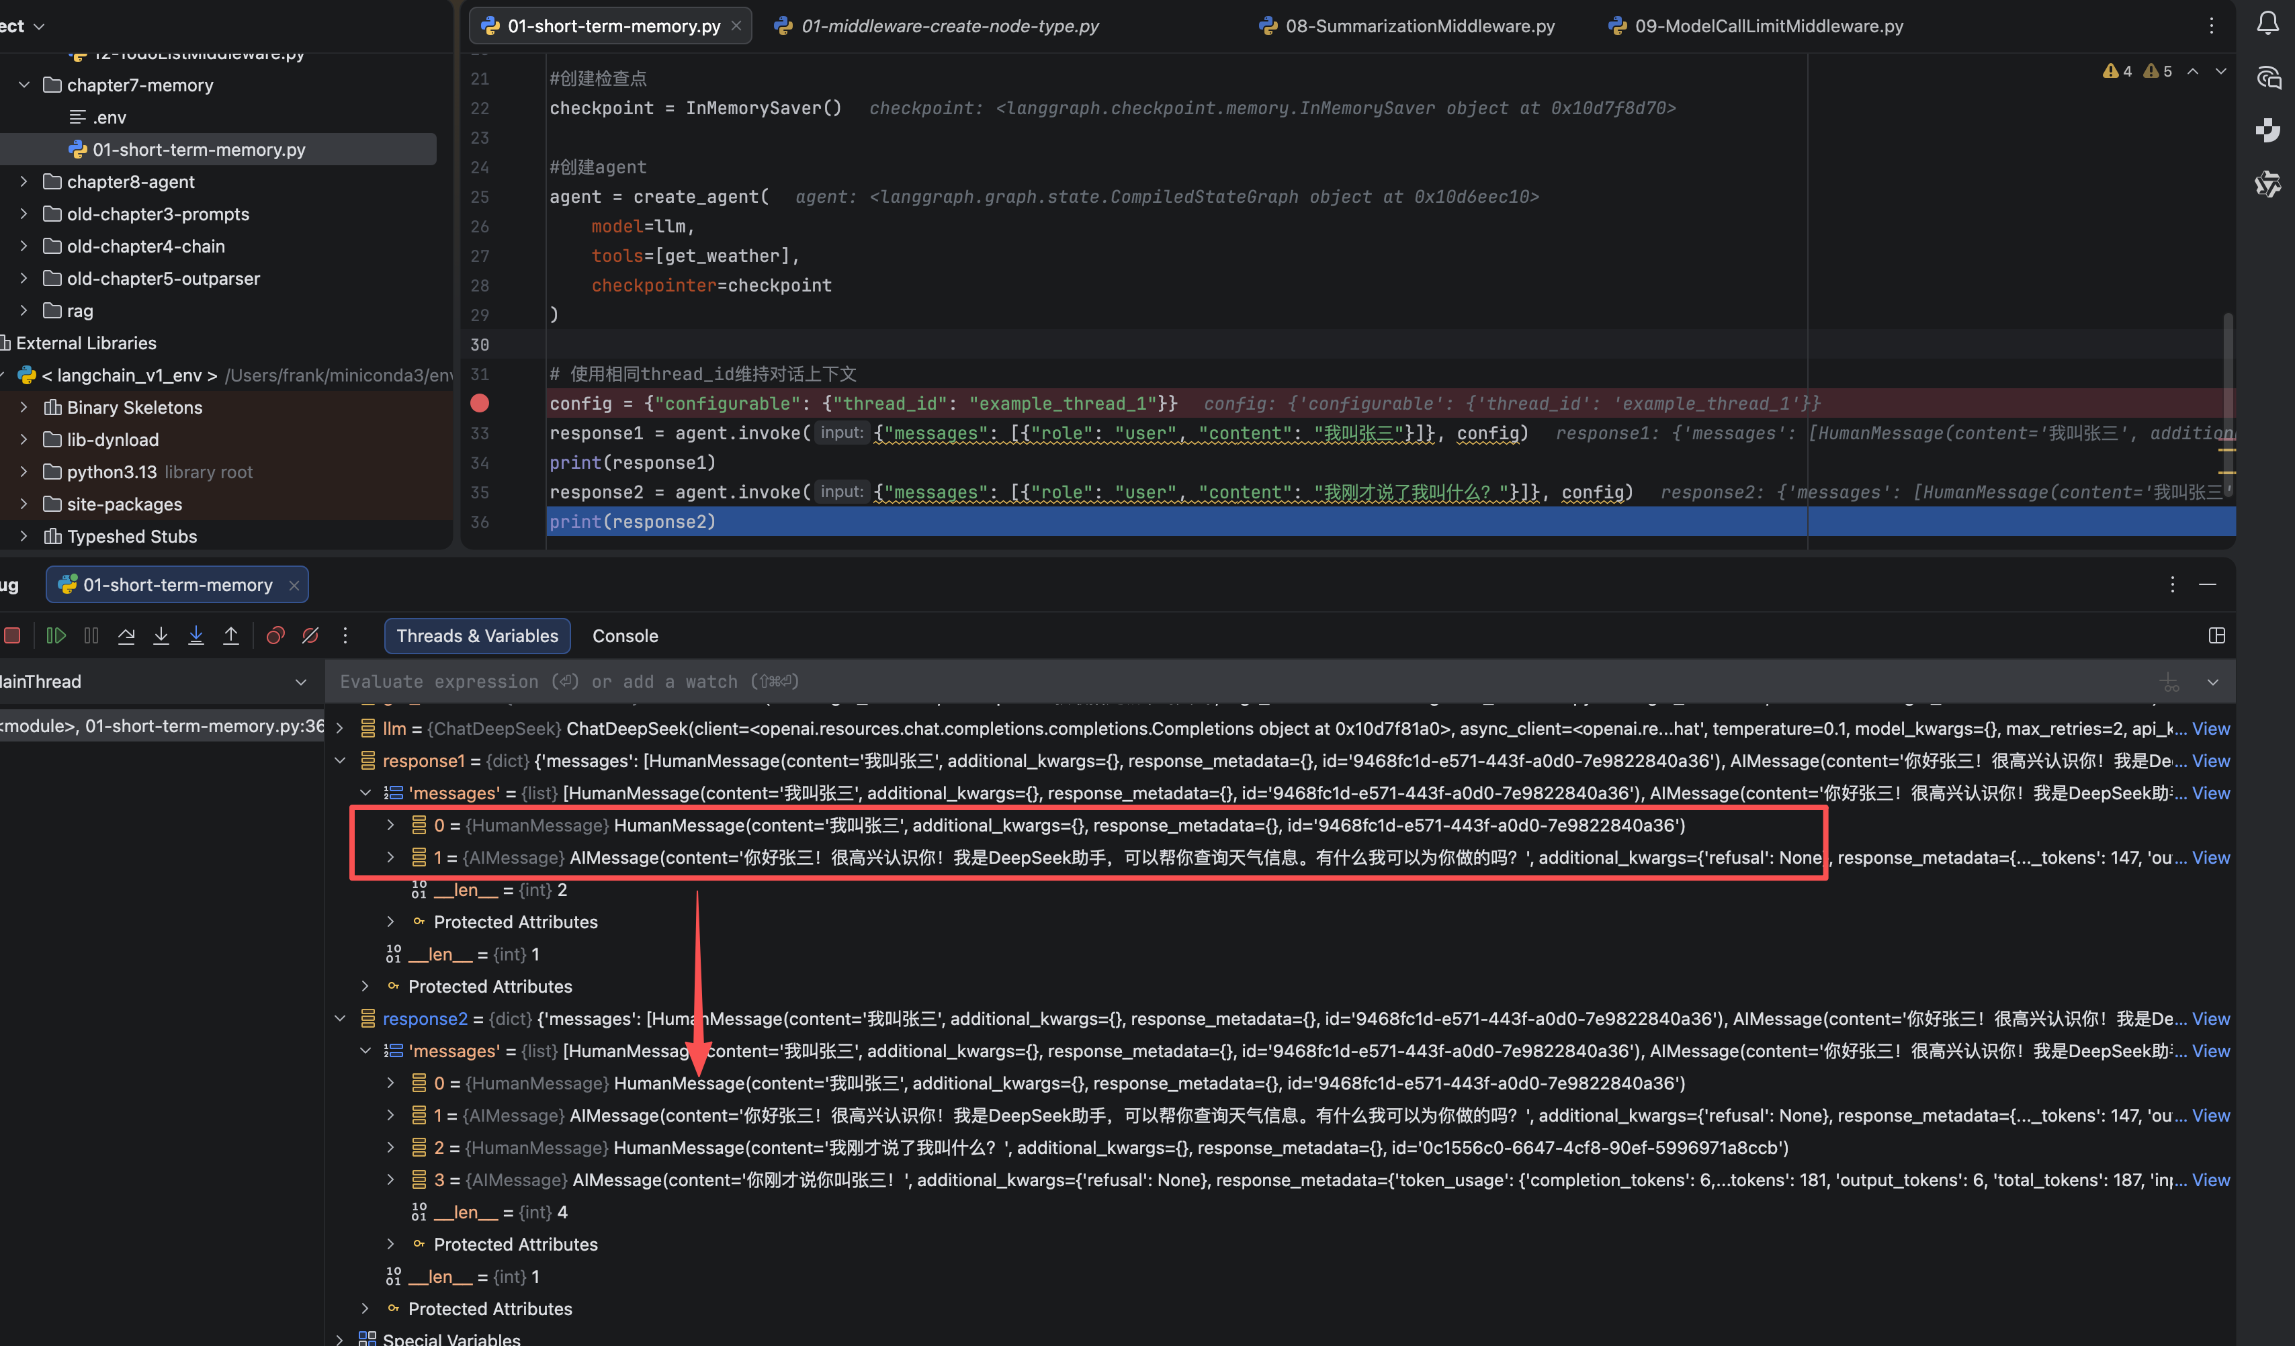The image size is (2295, 1346).
Task: Collapse the response1 messages list
Action: [365, 793]
